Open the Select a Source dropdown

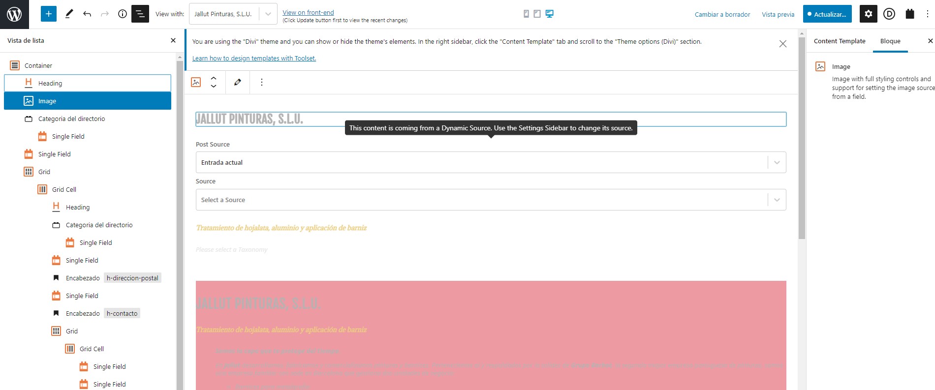click(491, 200)
